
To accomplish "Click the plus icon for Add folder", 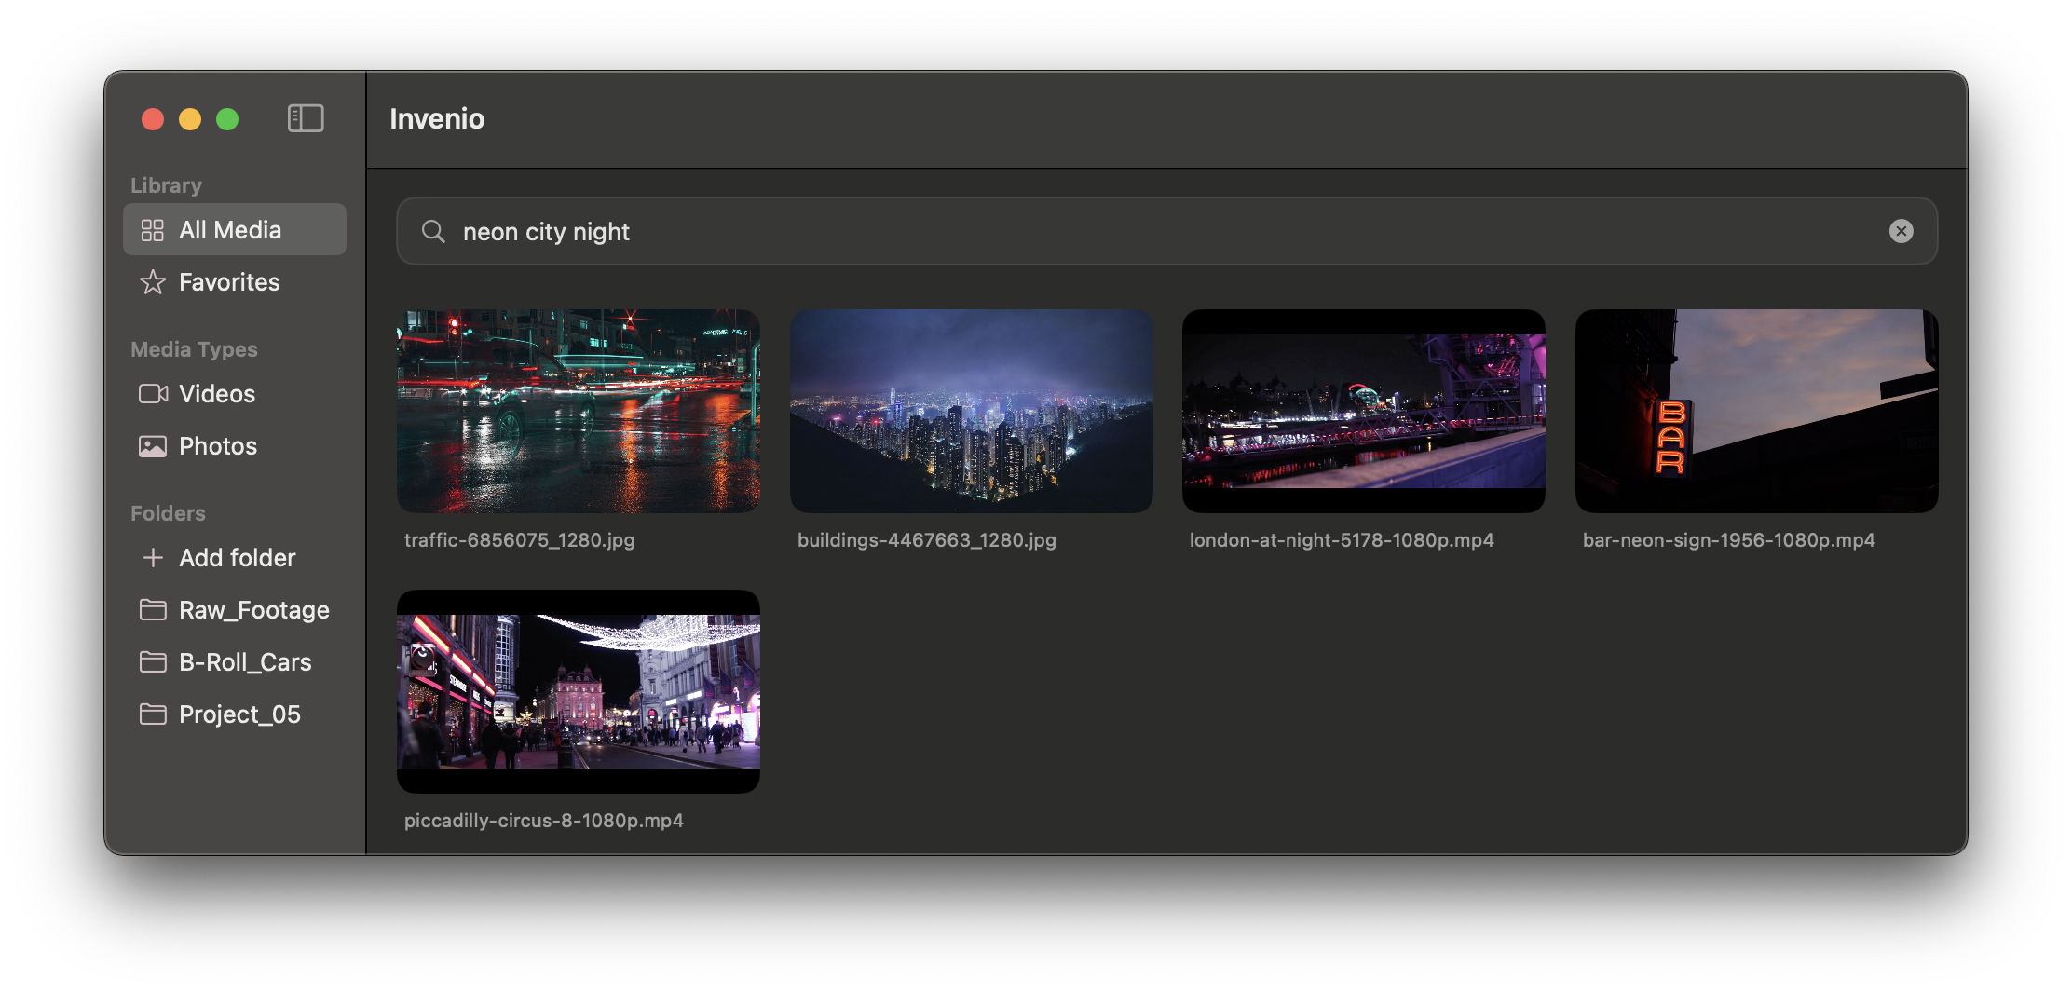I will click(x=153, y=558).
